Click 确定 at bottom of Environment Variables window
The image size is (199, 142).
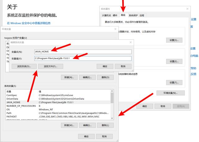tap(86, 136)
